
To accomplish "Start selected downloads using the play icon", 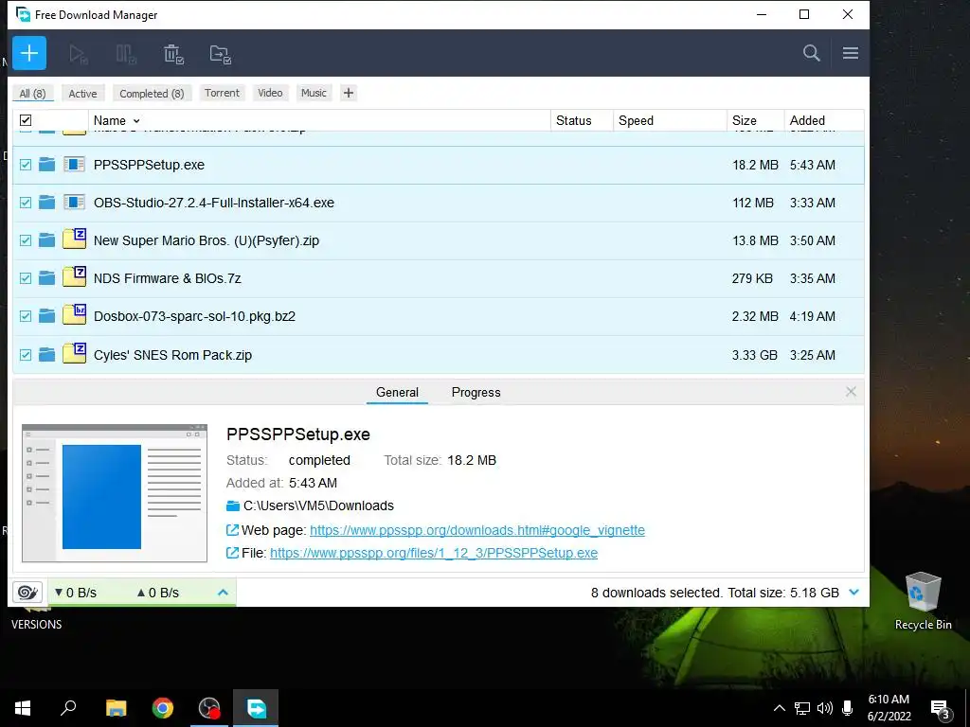I will (79, 54).
